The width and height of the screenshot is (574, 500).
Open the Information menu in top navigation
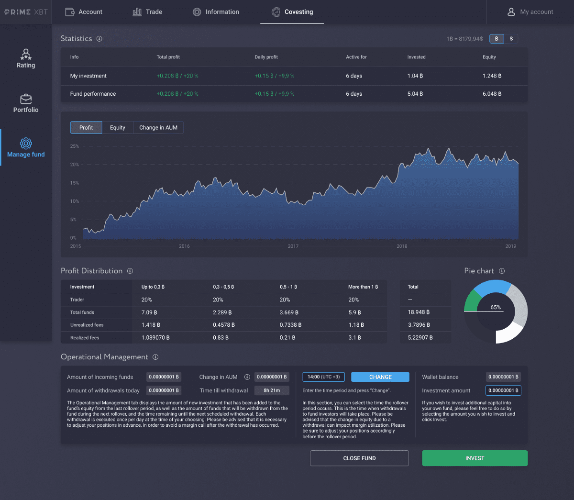click(216, 12)
